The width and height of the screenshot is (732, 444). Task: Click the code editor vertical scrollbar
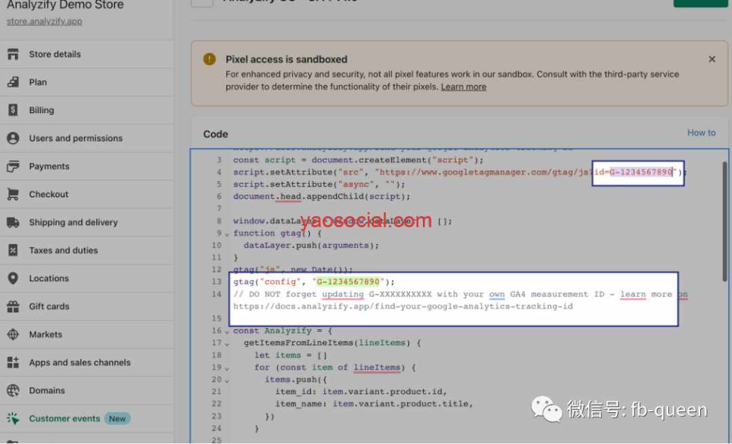(x=725, y=221)
